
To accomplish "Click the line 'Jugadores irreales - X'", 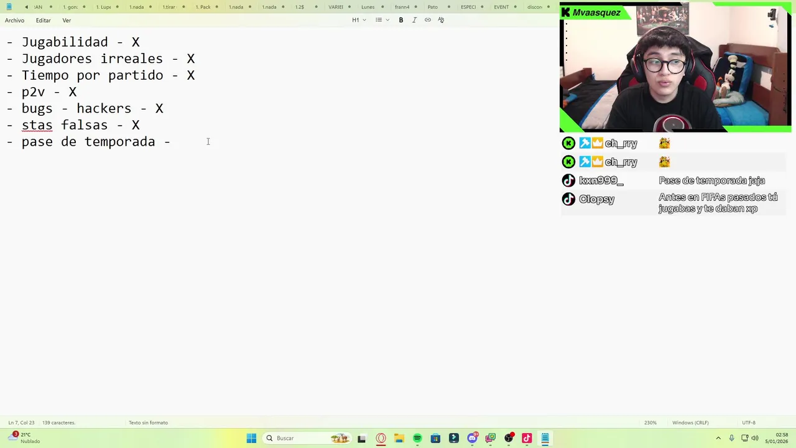I will (101, 58).
